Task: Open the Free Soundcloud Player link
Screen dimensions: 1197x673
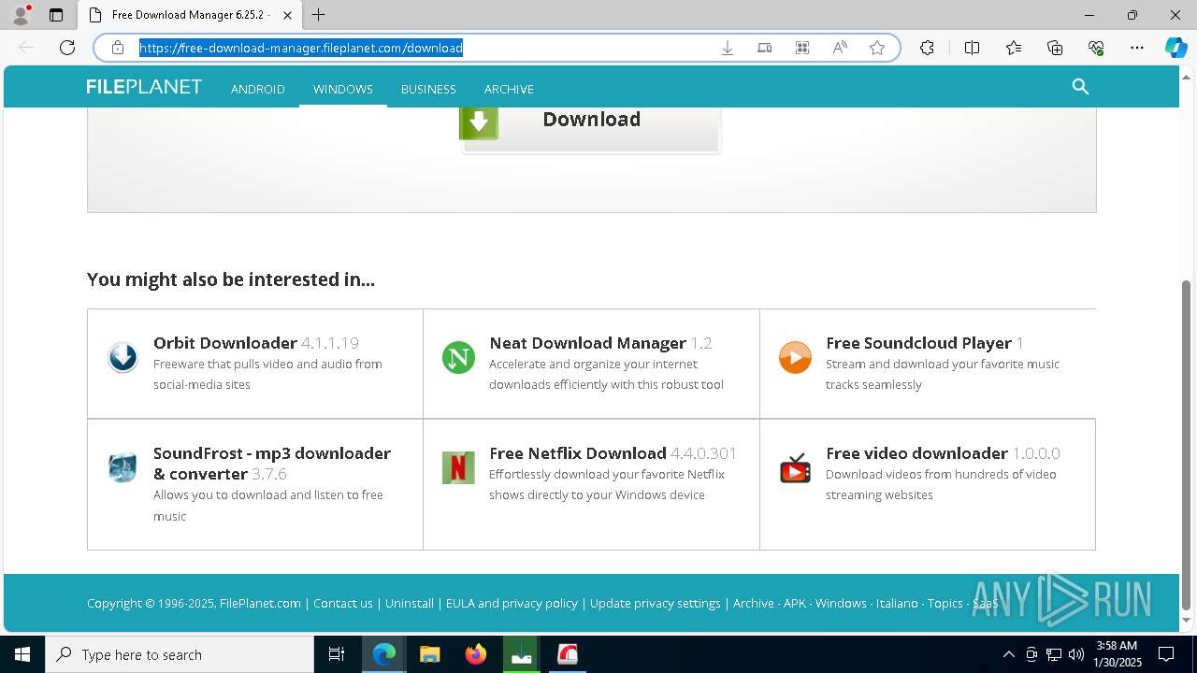Action: pyautogui.click(x=918, y=343)
